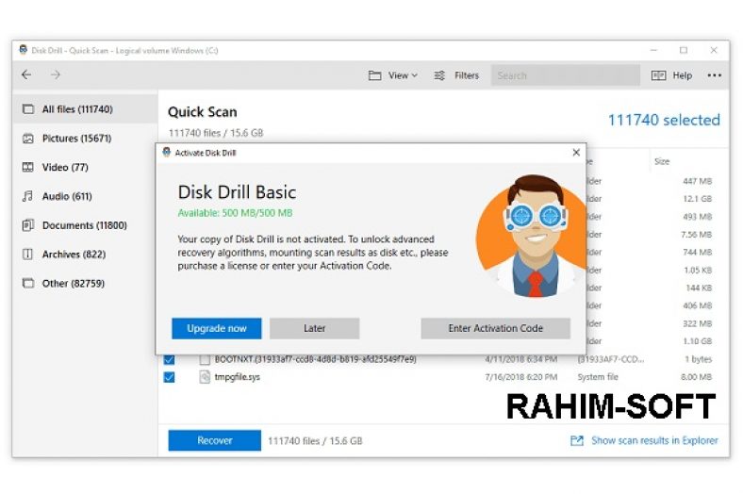Click the 1 bytes size value
This screenshot has height=494, width=743.
pos(699,359)
